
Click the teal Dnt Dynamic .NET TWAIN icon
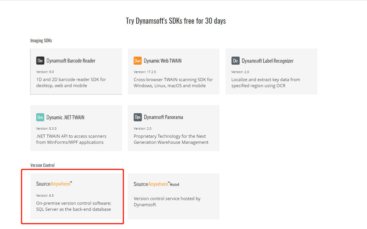tap(40, 117)
